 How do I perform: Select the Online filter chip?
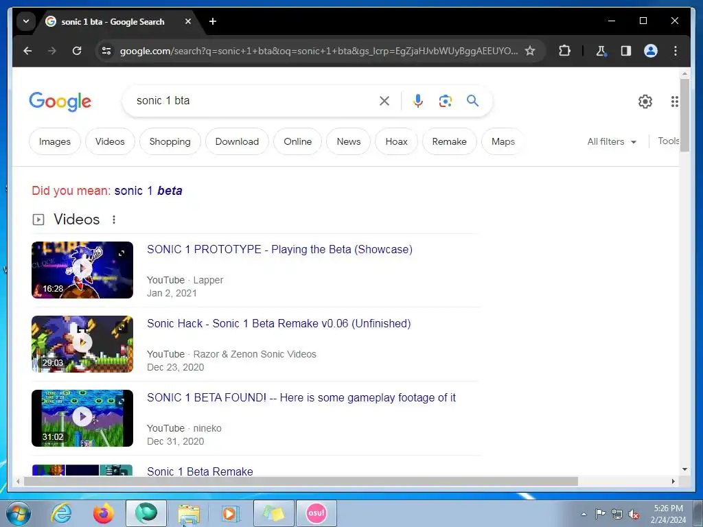click(x=298, y=141)
